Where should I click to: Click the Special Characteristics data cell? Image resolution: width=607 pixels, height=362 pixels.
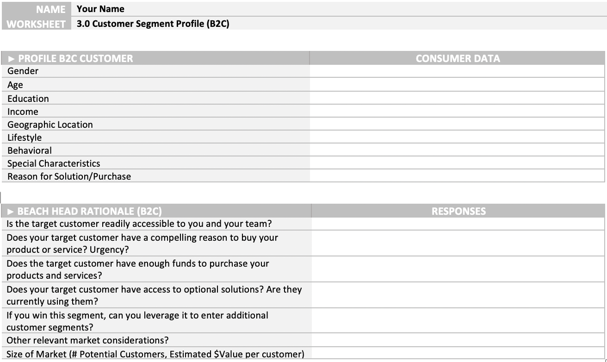pos(457,163)
